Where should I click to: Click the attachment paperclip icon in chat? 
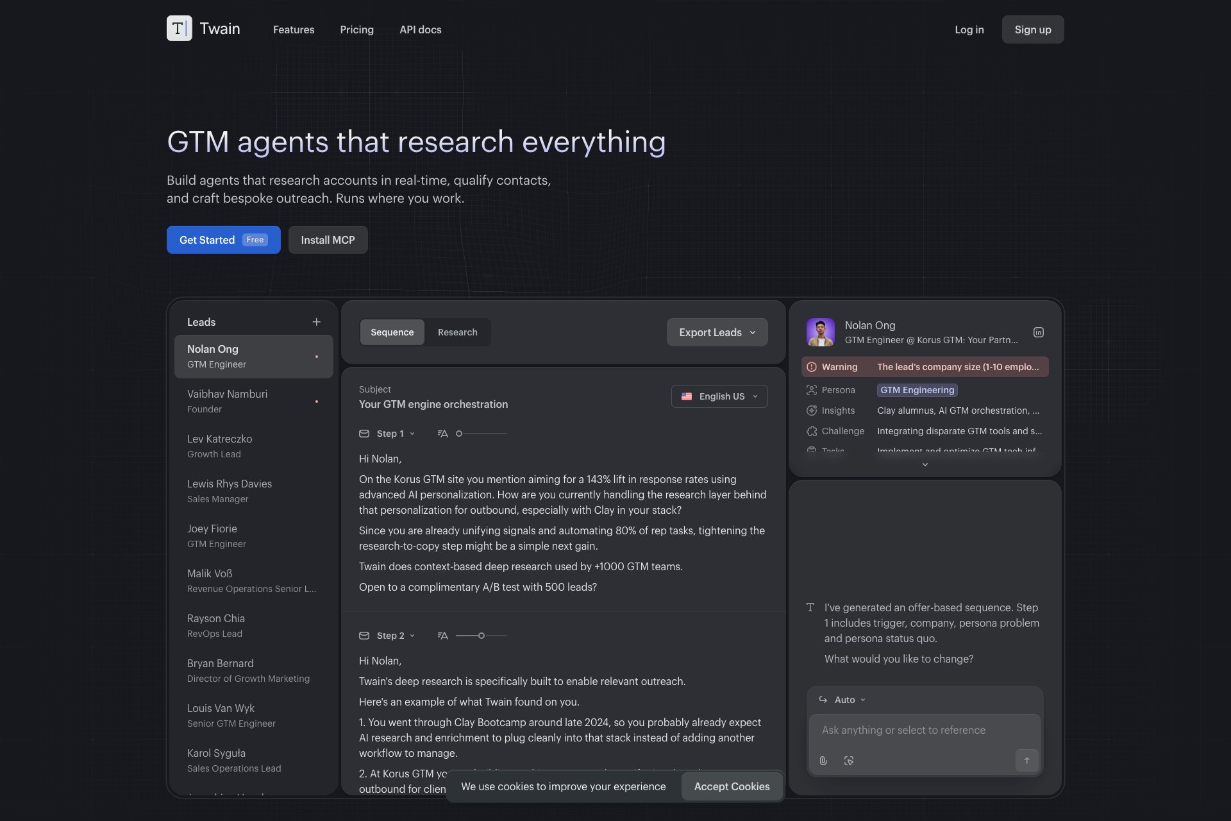coord(823,761)
